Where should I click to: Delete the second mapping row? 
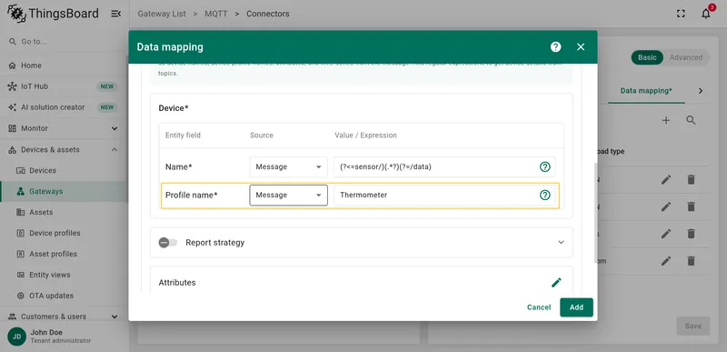click(692, 206)
